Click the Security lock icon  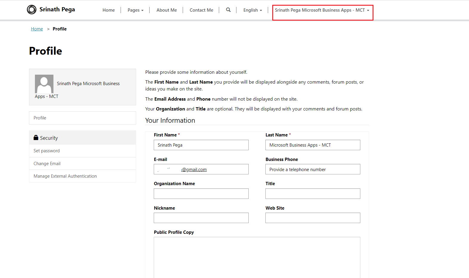click(36, 138)
